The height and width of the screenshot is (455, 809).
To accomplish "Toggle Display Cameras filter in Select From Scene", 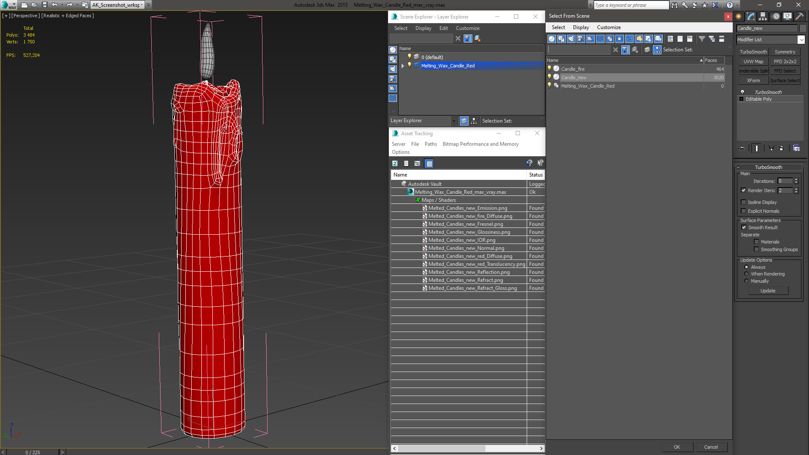I will click(581, 39).
